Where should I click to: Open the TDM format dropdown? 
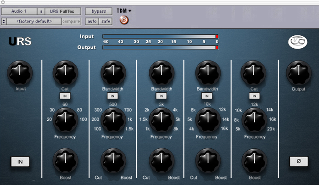point(123,11)
